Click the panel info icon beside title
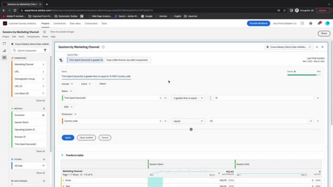The width and height of the screenshot is (333, 187). pyautogui.click(x=103, y=47)
